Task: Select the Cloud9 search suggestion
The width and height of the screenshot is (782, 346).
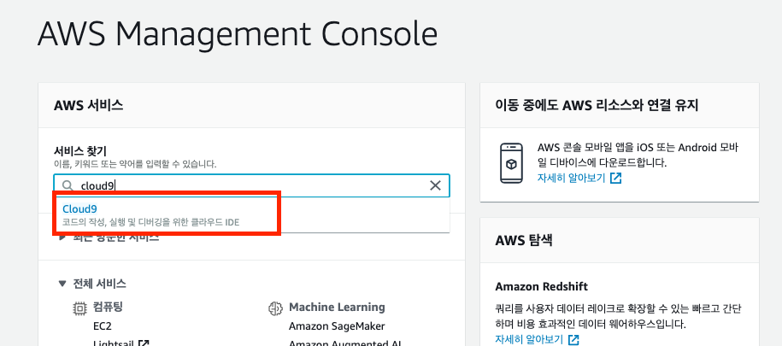Action: click(251, 215)
